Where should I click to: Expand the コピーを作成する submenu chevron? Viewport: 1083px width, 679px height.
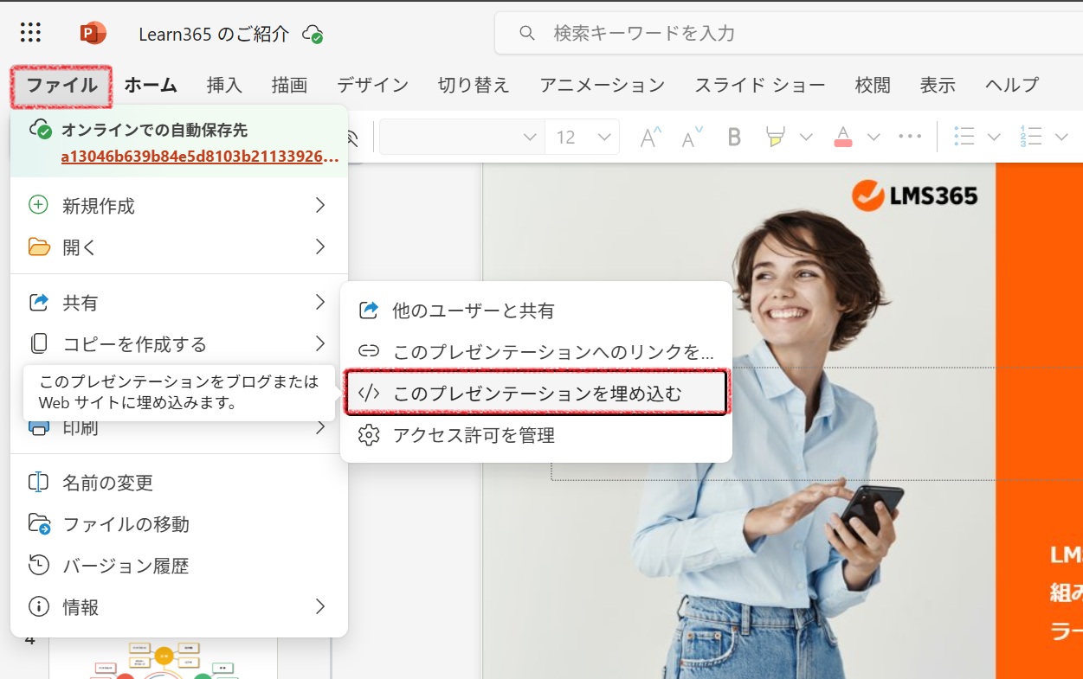(x=320, y=344)
